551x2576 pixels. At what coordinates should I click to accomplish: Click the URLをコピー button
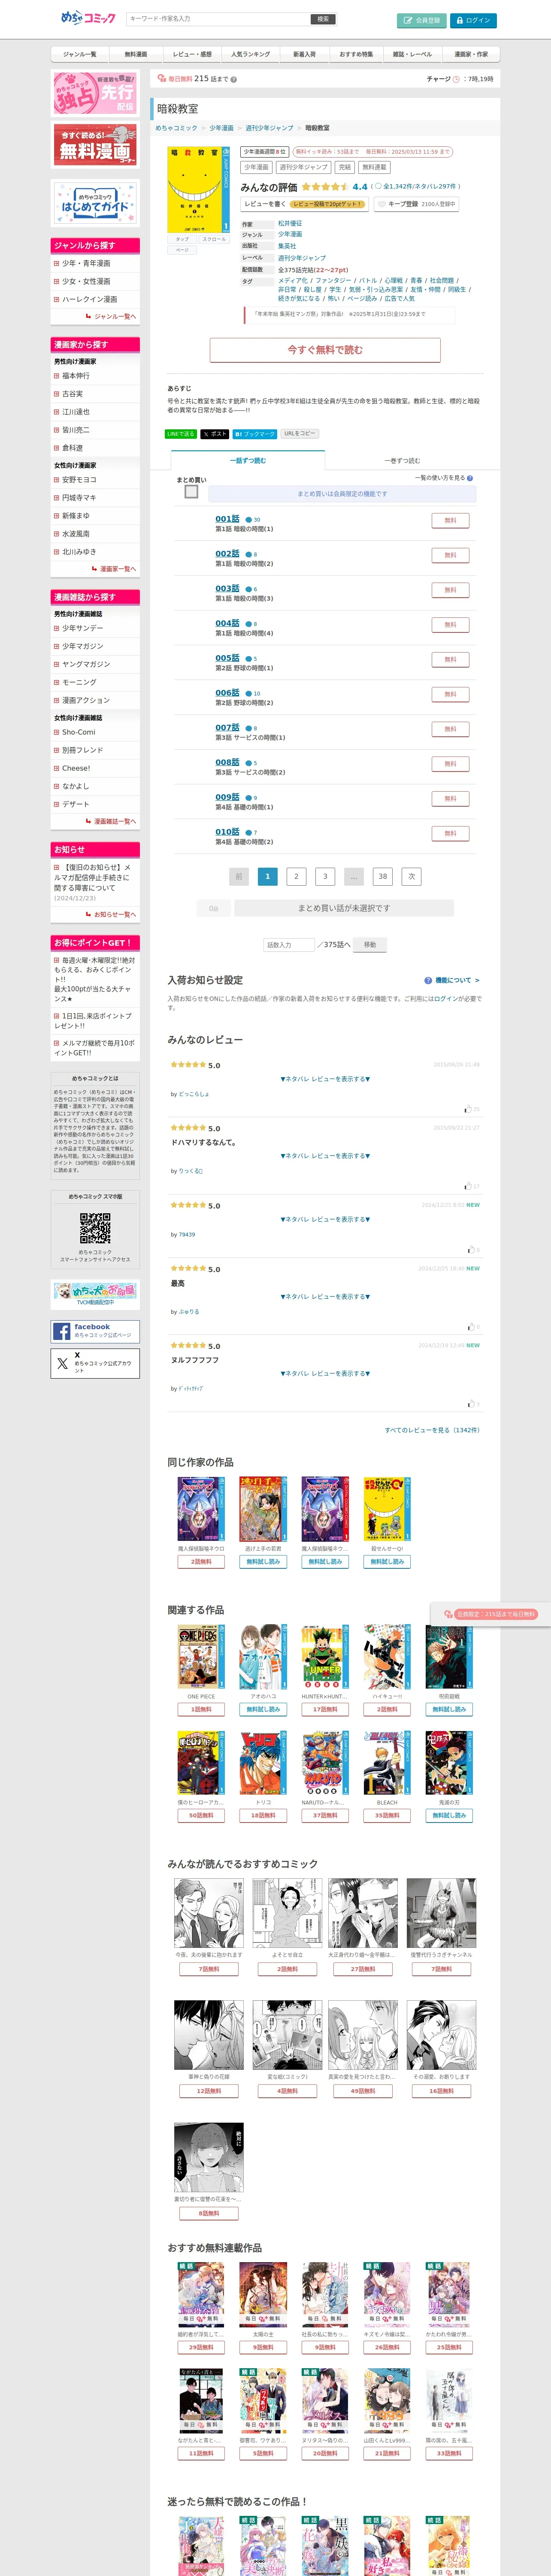tap(299, 434)
